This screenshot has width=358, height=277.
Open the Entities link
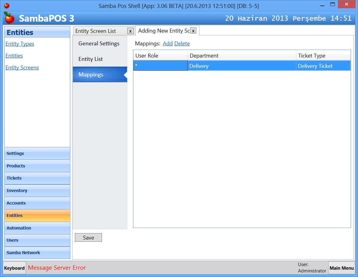(14, 56)
